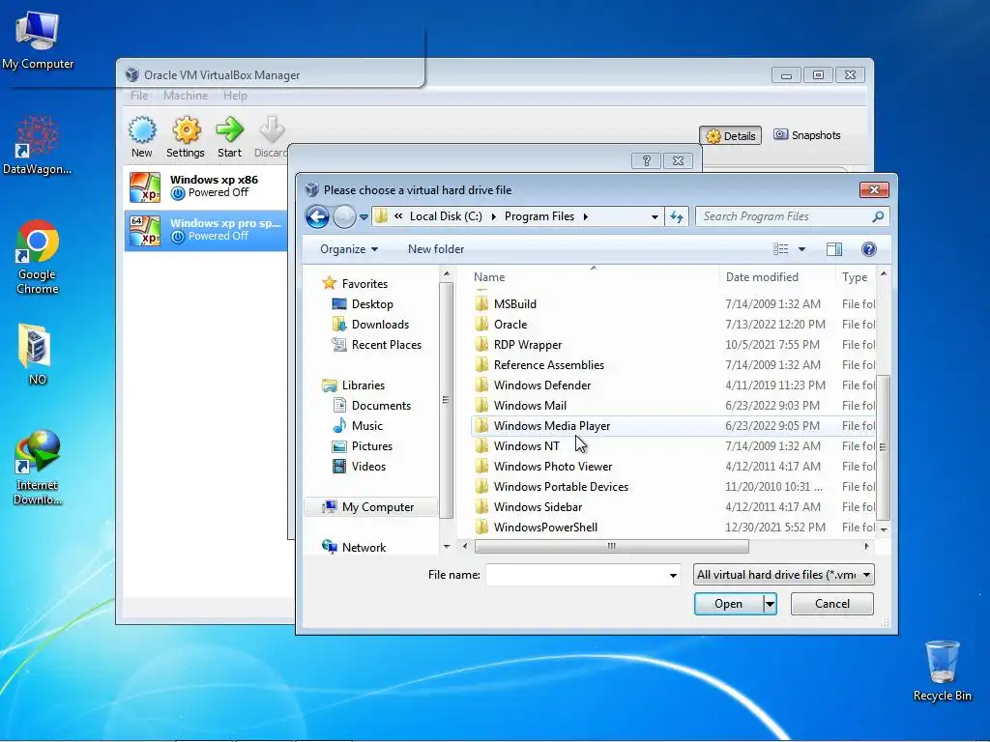Image resolution: width=990 pixels, height=742 pixels.
Task: Select Pictures library
Action: click(372, 446)
